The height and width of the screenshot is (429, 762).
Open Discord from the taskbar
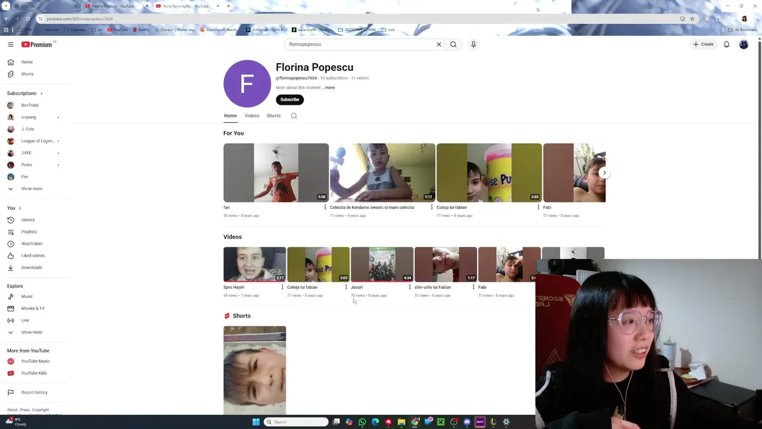tap(467, 422)
